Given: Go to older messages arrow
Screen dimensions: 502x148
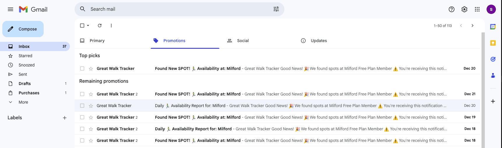Looking at the screenshot, I should (473, 26).
